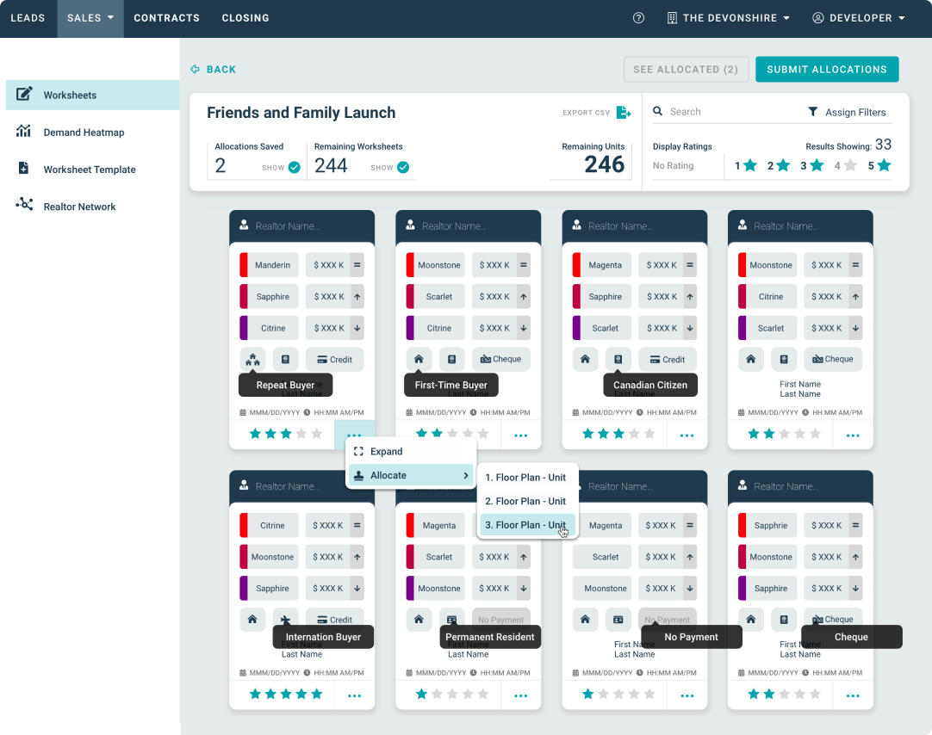Click the Export CSV icon

pos(624,112)
